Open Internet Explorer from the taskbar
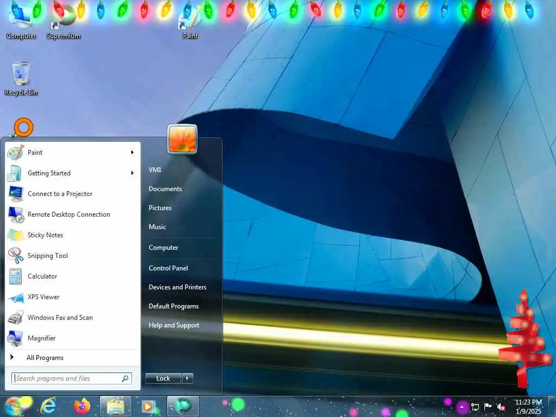The image size is (556, 417). click(x=48, y=406)
